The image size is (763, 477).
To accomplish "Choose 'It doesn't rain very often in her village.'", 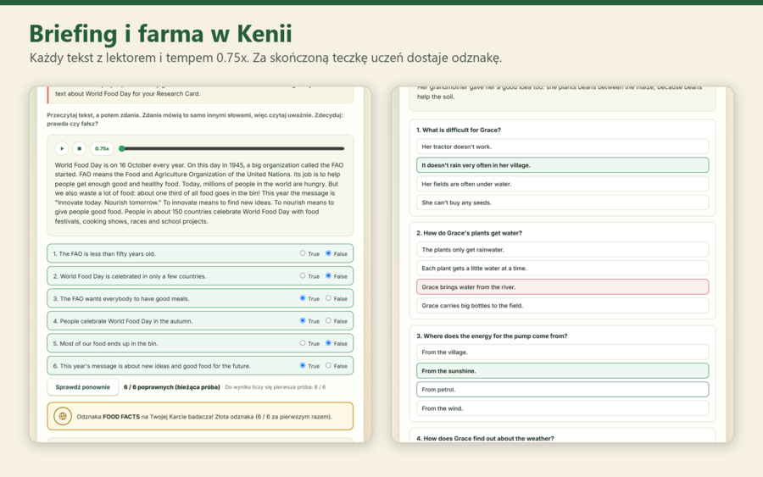I will click(x=562, y=165).
